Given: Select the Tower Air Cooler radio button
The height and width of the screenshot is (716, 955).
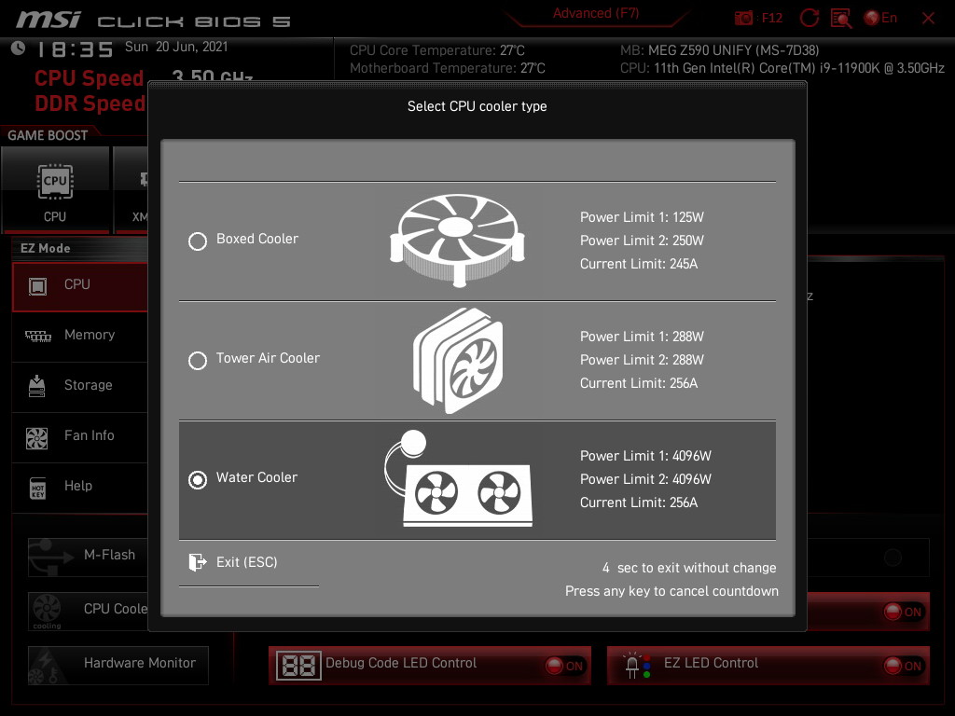Looking at the screenshot, I should point(198,361).
